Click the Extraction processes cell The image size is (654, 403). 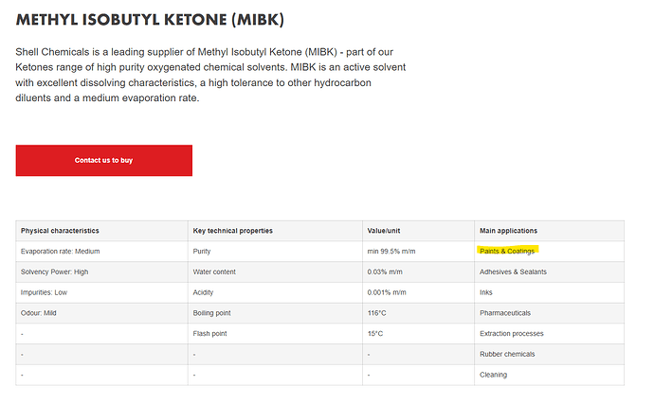pyautogui.click(x=512, y=334)
